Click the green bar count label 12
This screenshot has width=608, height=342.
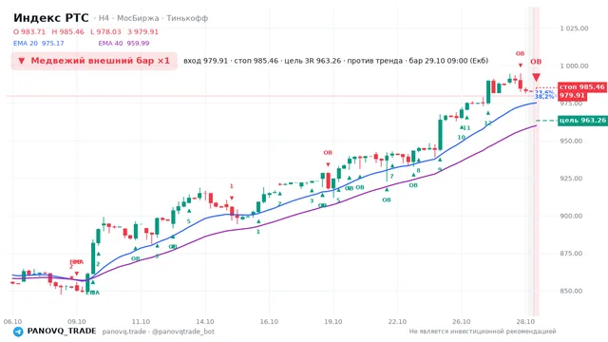(x=487, y=123)
